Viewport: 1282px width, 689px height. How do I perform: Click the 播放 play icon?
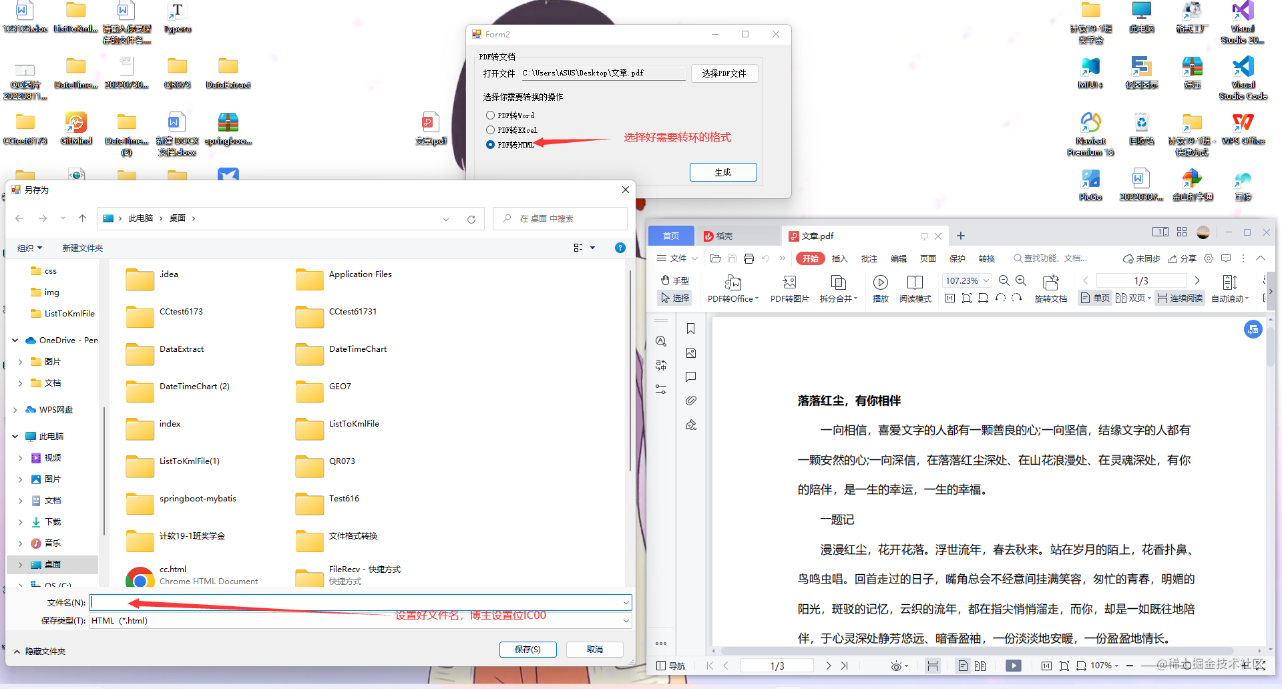pyautogui.click(x=881, y=282)
